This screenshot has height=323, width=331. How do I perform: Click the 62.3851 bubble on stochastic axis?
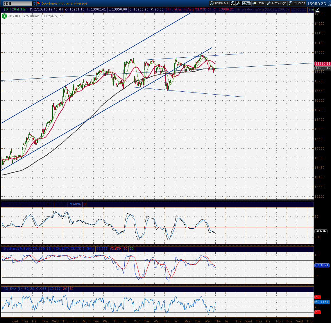tap(322, 265)
